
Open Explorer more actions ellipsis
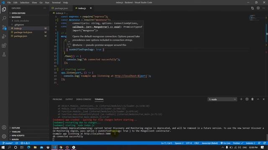(45, 8)
